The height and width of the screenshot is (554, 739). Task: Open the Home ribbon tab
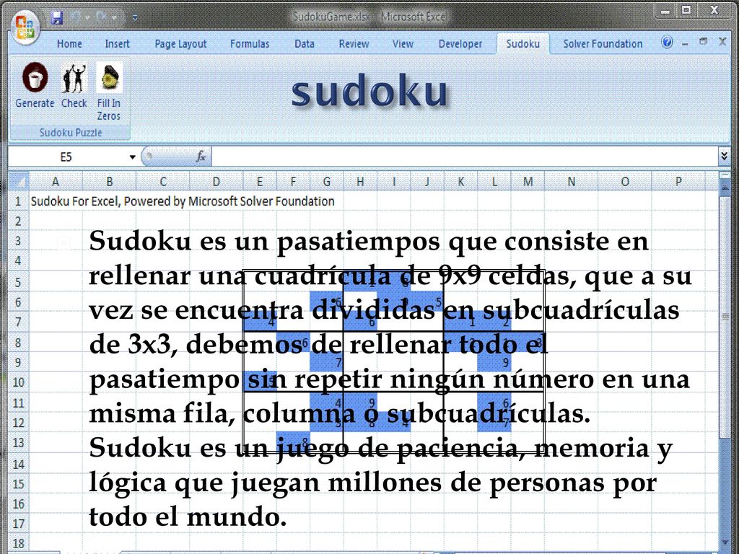(x=69, y=44)
